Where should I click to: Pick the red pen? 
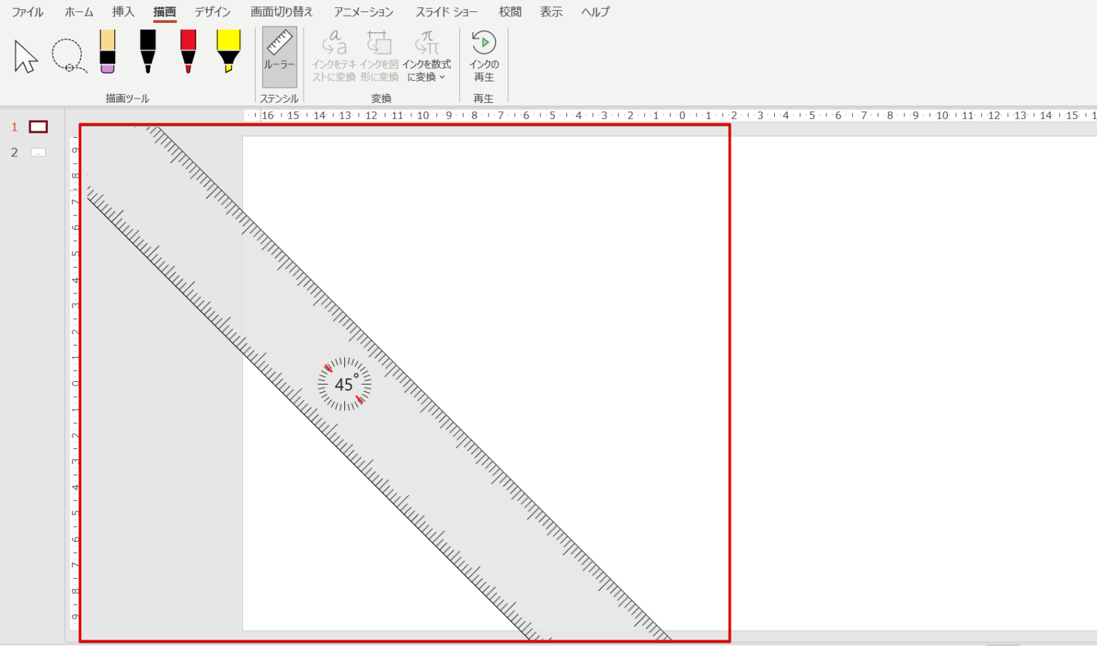coord(188,51)
